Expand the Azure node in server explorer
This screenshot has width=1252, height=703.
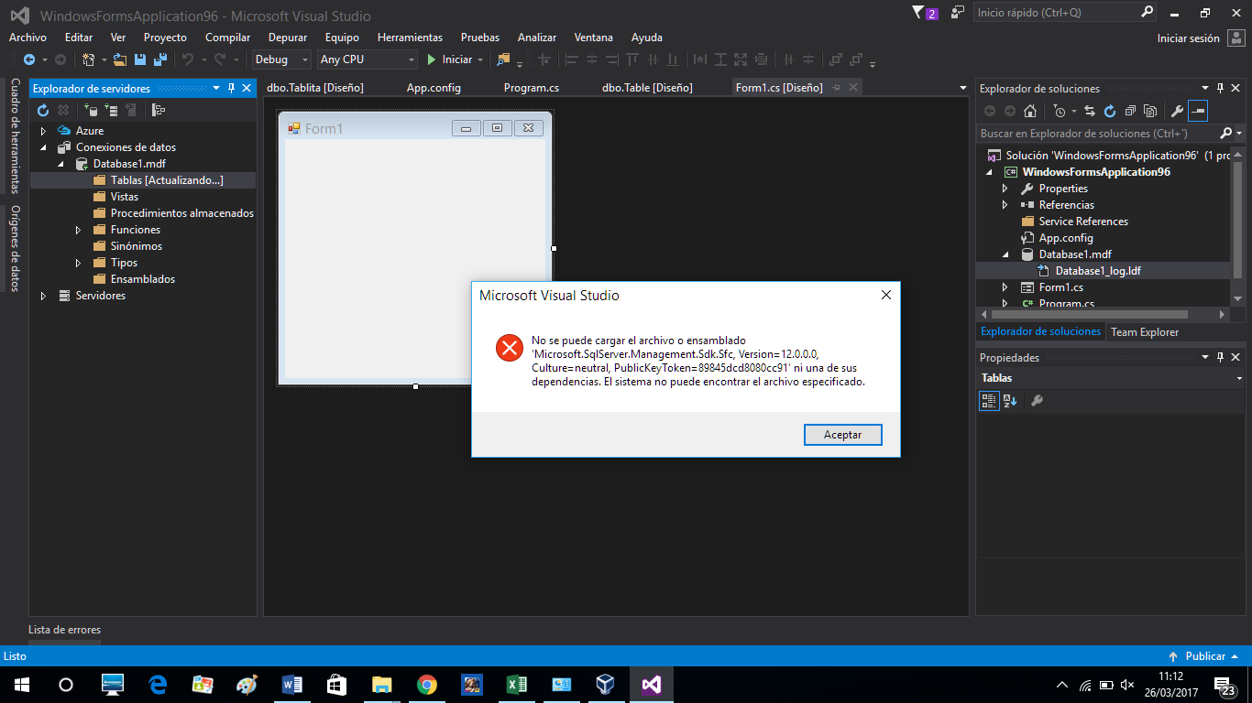(43, 131)
